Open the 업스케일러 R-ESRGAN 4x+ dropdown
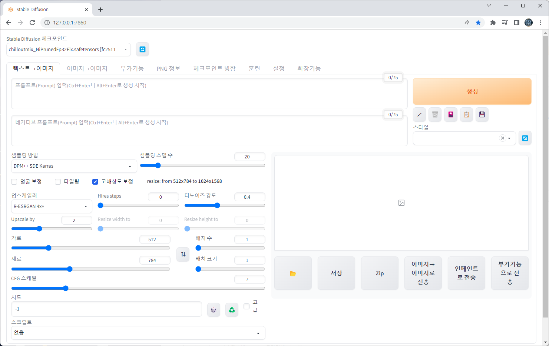 point(52,206)
